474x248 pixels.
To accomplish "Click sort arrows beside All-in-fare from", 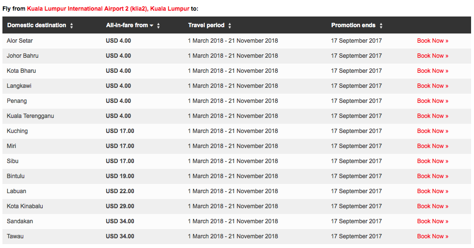I will (158, 26).
